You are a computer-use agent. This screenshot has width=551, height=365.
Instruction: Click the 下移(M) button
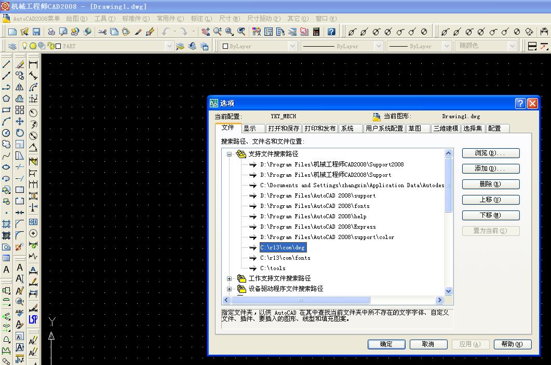coord(491,215)
